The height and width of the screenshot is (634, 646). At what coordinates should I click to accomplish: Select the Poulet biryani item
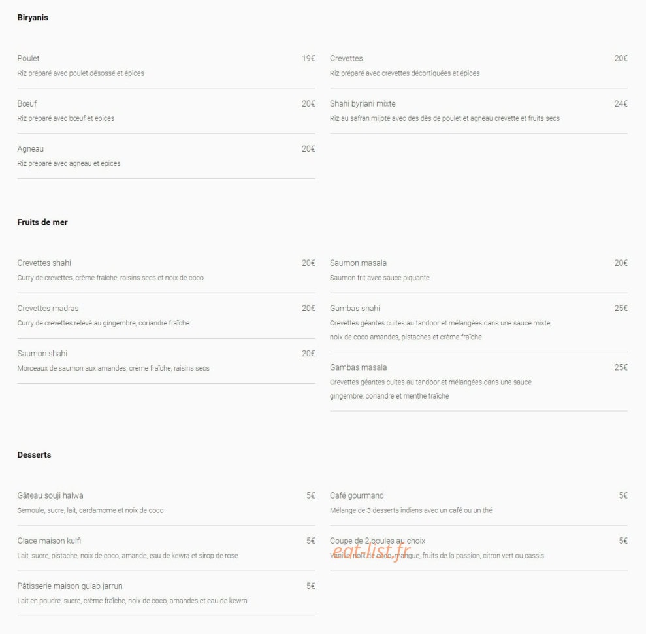[x=166, y=65]
